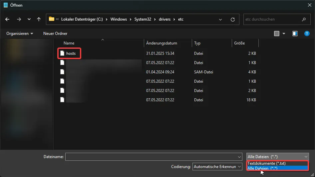This screenshot has height=177, width=315.
Task: Go back with the left arrow
Action: [7, 19]
